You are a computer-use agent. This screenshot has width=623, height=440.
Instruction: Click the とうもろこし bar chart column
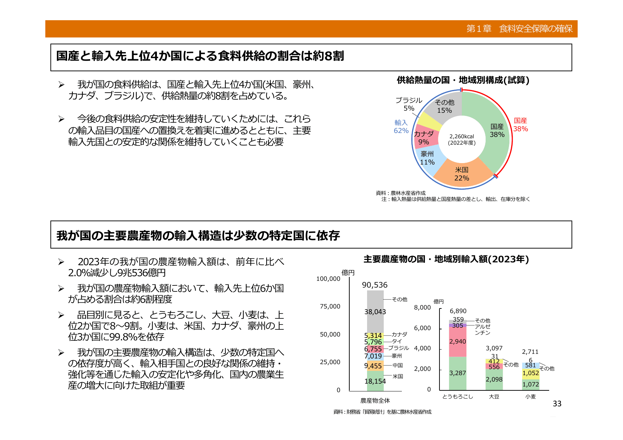click(458, 355)
